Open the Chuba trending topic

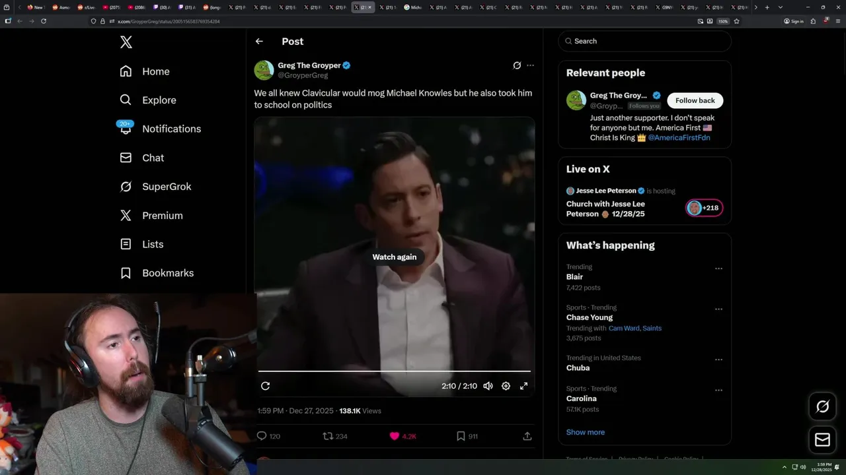pyautogui.click(x=578, y=367)
